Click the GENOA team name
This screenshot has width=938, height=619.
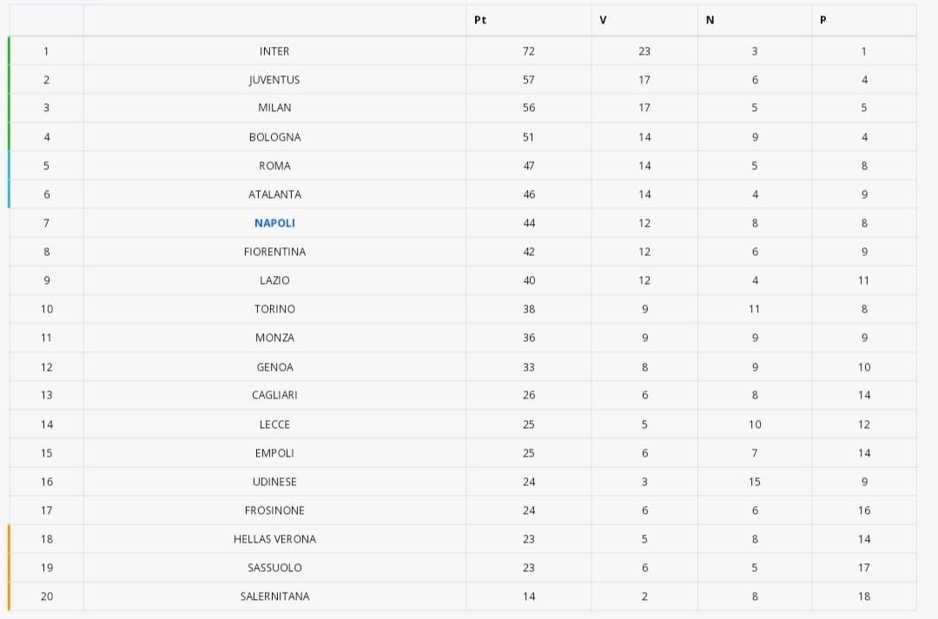[x=274, y=367]
